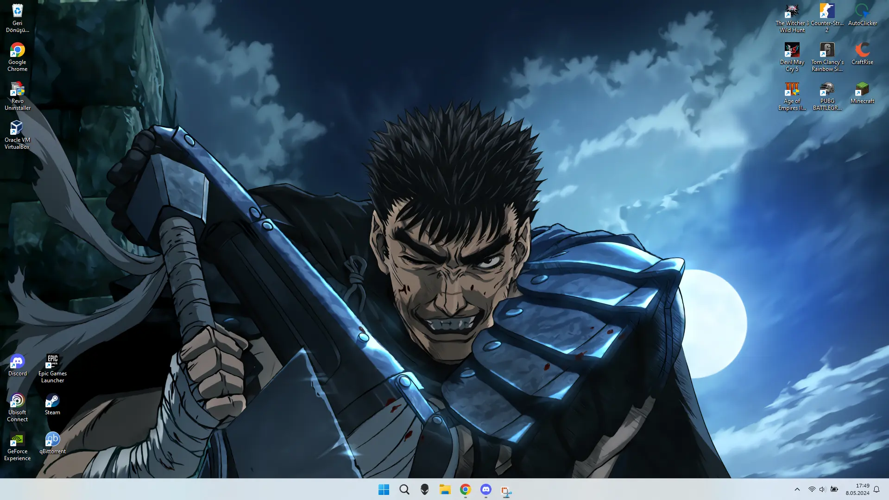
Task: Select the GeForce Experience shortcut
Action: (17, 446)
